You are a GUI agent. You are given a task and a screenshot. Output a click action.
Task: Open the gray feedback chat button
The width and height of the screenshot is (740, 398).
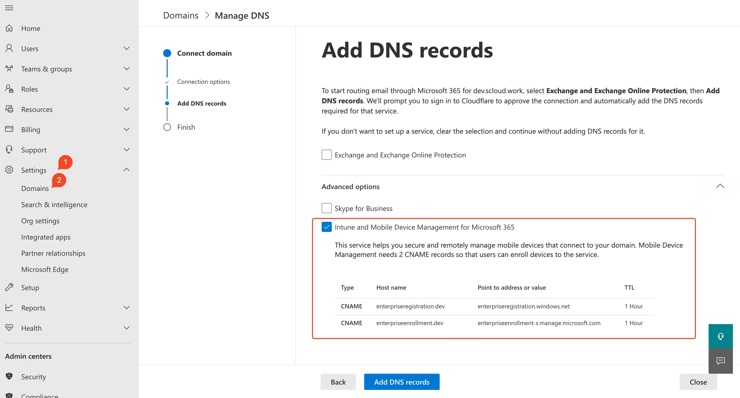click(720, 361)
